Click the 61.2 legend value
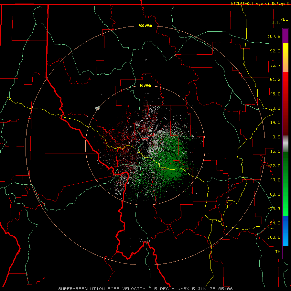 click(x=275, y=80)
